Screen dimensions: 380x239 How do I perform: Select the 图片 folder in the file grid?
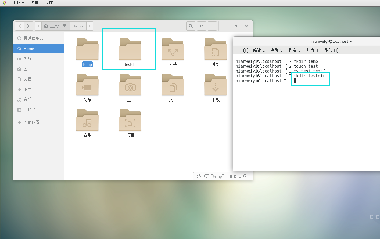pos(130,85)
